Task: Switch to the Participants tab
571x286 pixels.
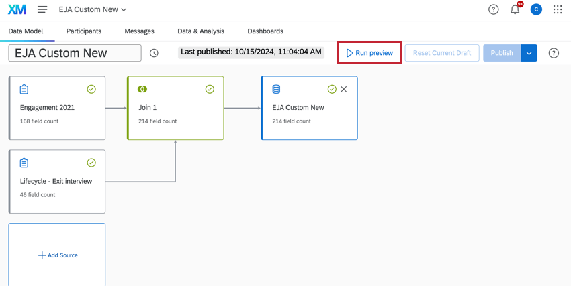Action: (84, 31)
